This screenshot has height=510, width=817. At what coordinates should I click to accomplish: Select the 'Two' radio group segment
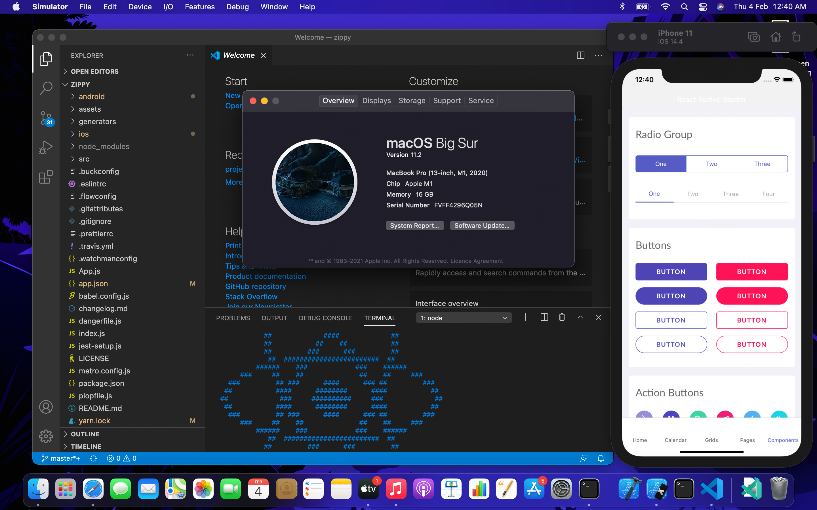(x=711, y=164)
